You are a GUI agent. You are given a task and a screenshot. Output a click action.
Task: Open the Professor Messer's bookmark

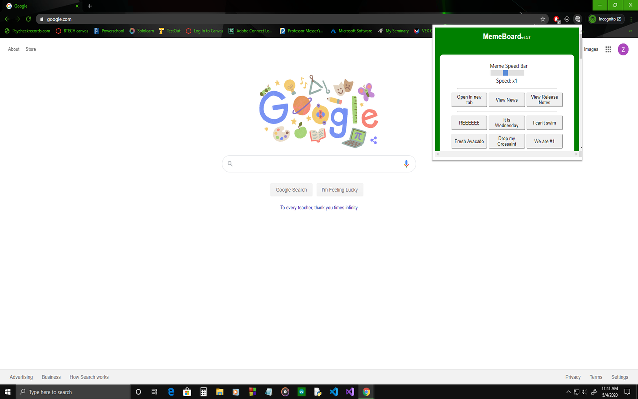click(302, 31)
